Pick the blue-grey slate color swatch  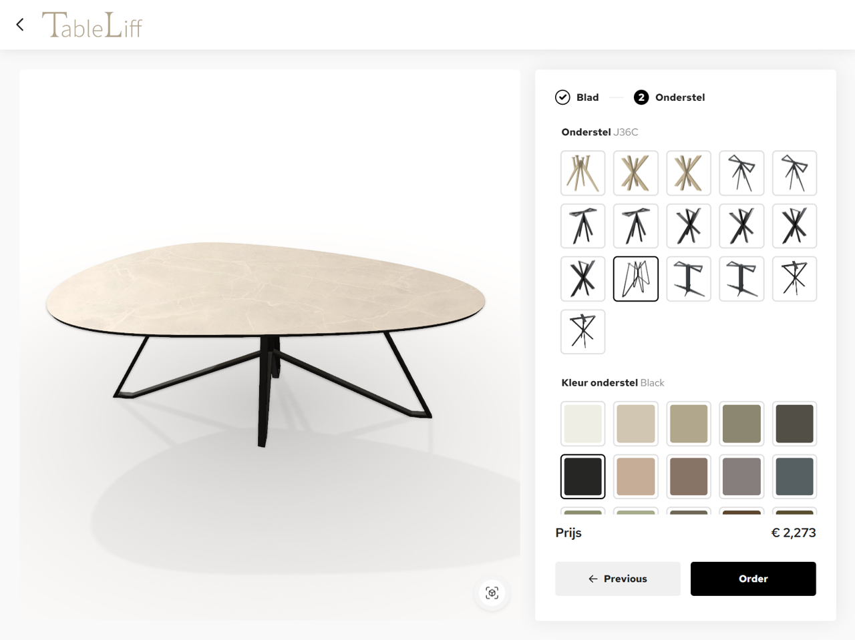[x=795, y=476]
